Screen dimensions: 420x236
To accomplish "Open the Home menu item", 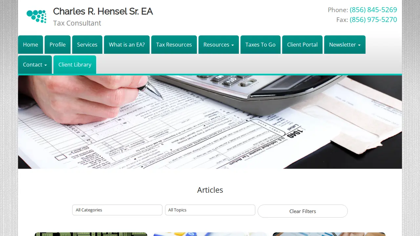I will (x=31, y=45).
